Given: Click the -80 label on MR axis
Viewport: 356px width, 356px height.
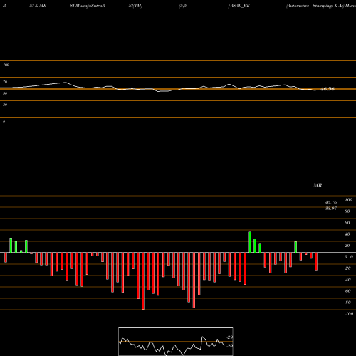Looking at the screenshot, I should pos(347,303).
